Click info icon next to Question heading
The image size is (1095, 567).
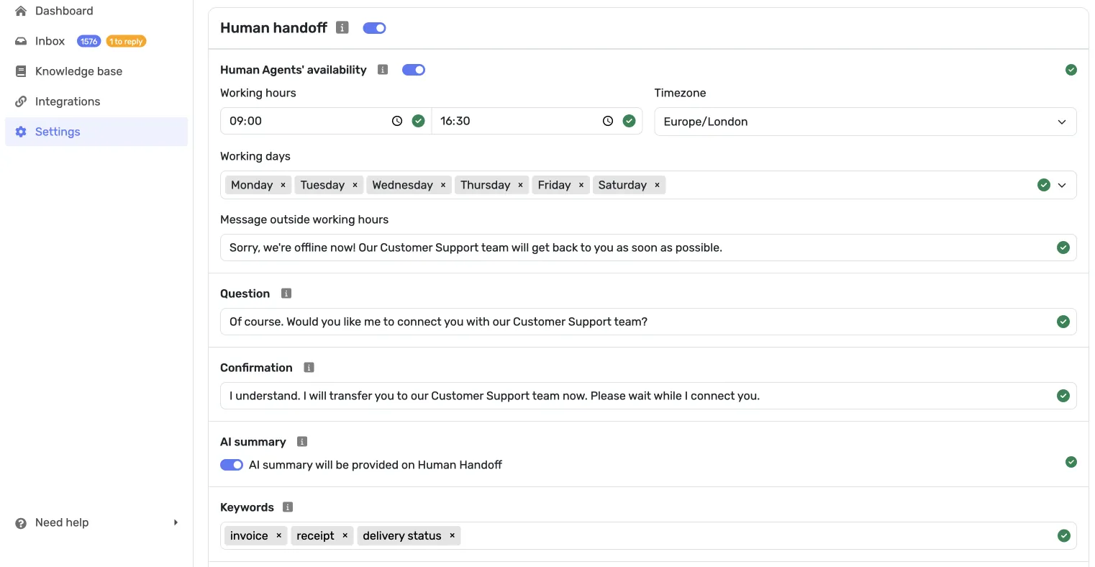286,294
